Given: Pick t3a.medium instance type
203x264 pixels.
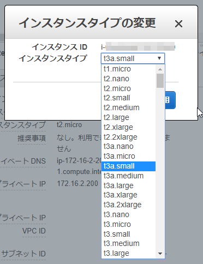Looking at the screenshot, I should coord(128,176).
